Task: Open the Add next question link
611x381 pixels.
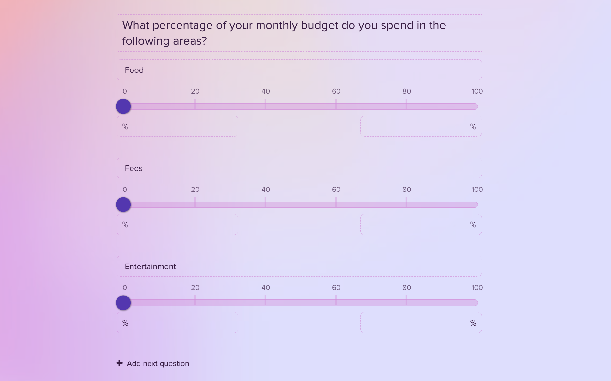Action: (x=158, y=363)
